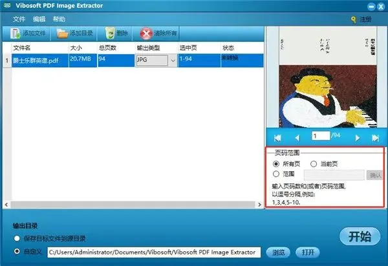Click the 浏览 browse button
Screen dimensions: 388x266
pyautogui.click(x=278, y=252)
